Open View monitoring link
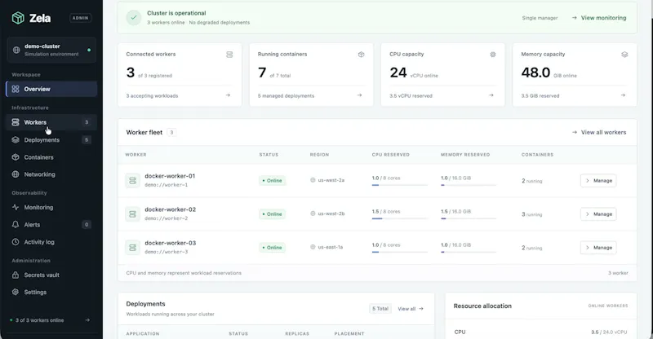Viewport: 653px width, 339px height. coord(599,18)
